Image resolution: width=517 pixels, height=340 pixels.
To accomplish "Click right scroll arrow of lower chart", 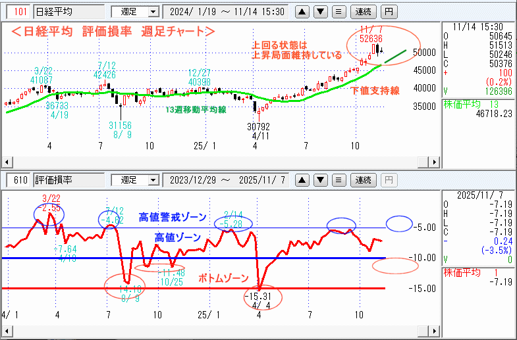I will pos(435,331).
